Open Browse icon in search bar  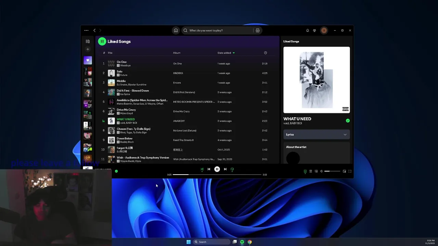(258, 30)
